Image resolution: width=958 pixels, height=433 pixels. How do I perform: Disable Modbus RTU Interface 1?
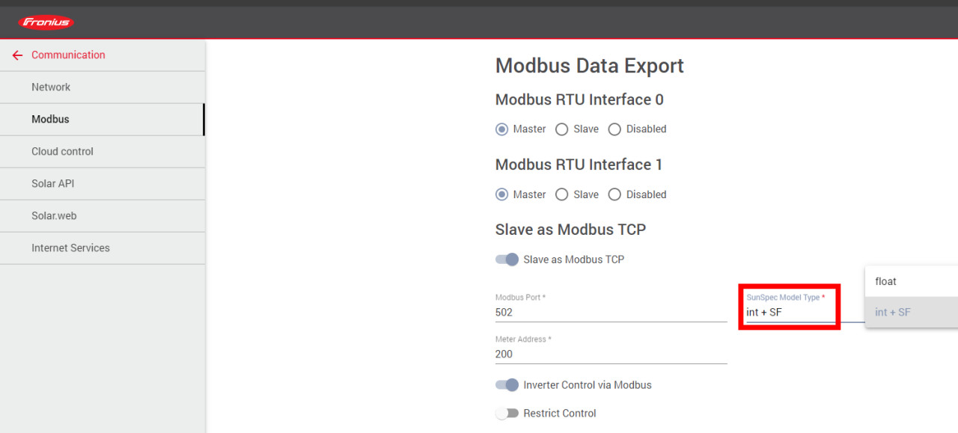614,194
